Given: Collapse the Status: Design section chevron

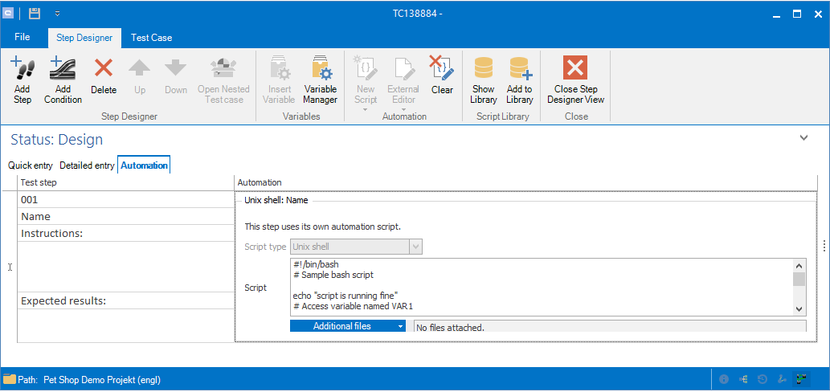Looking at the screenshot, I should pyautogui.click(x=803, y=138).
